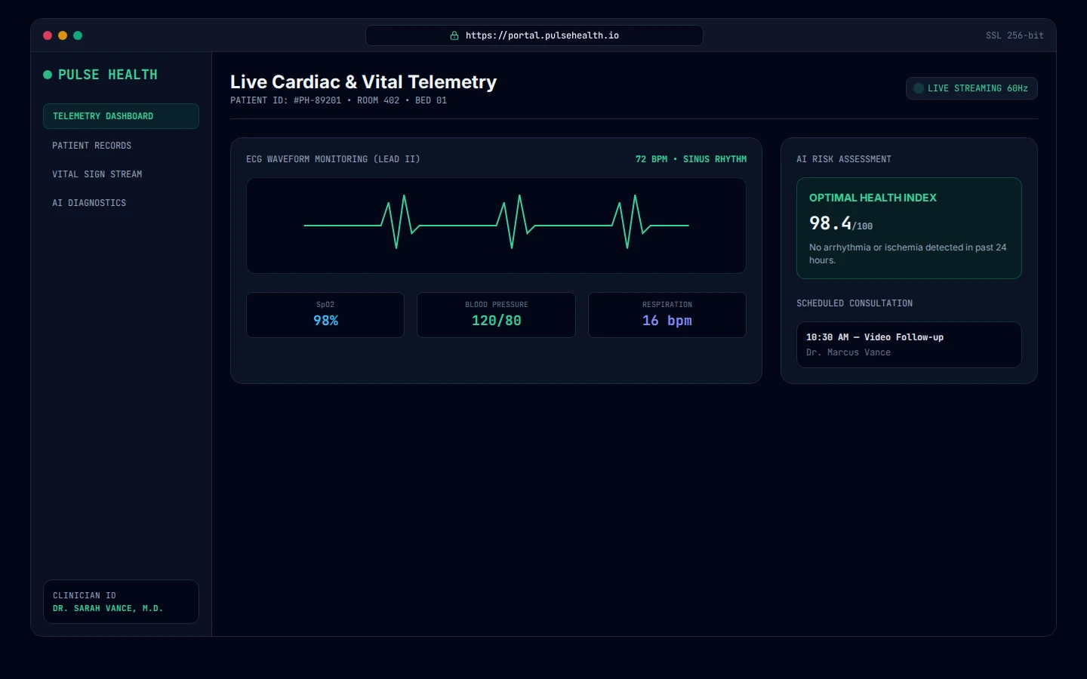Click the portal.pulsehealth.io address bar
The height and width of the screenshot is (679, 1087).
[x=534, y=35]
